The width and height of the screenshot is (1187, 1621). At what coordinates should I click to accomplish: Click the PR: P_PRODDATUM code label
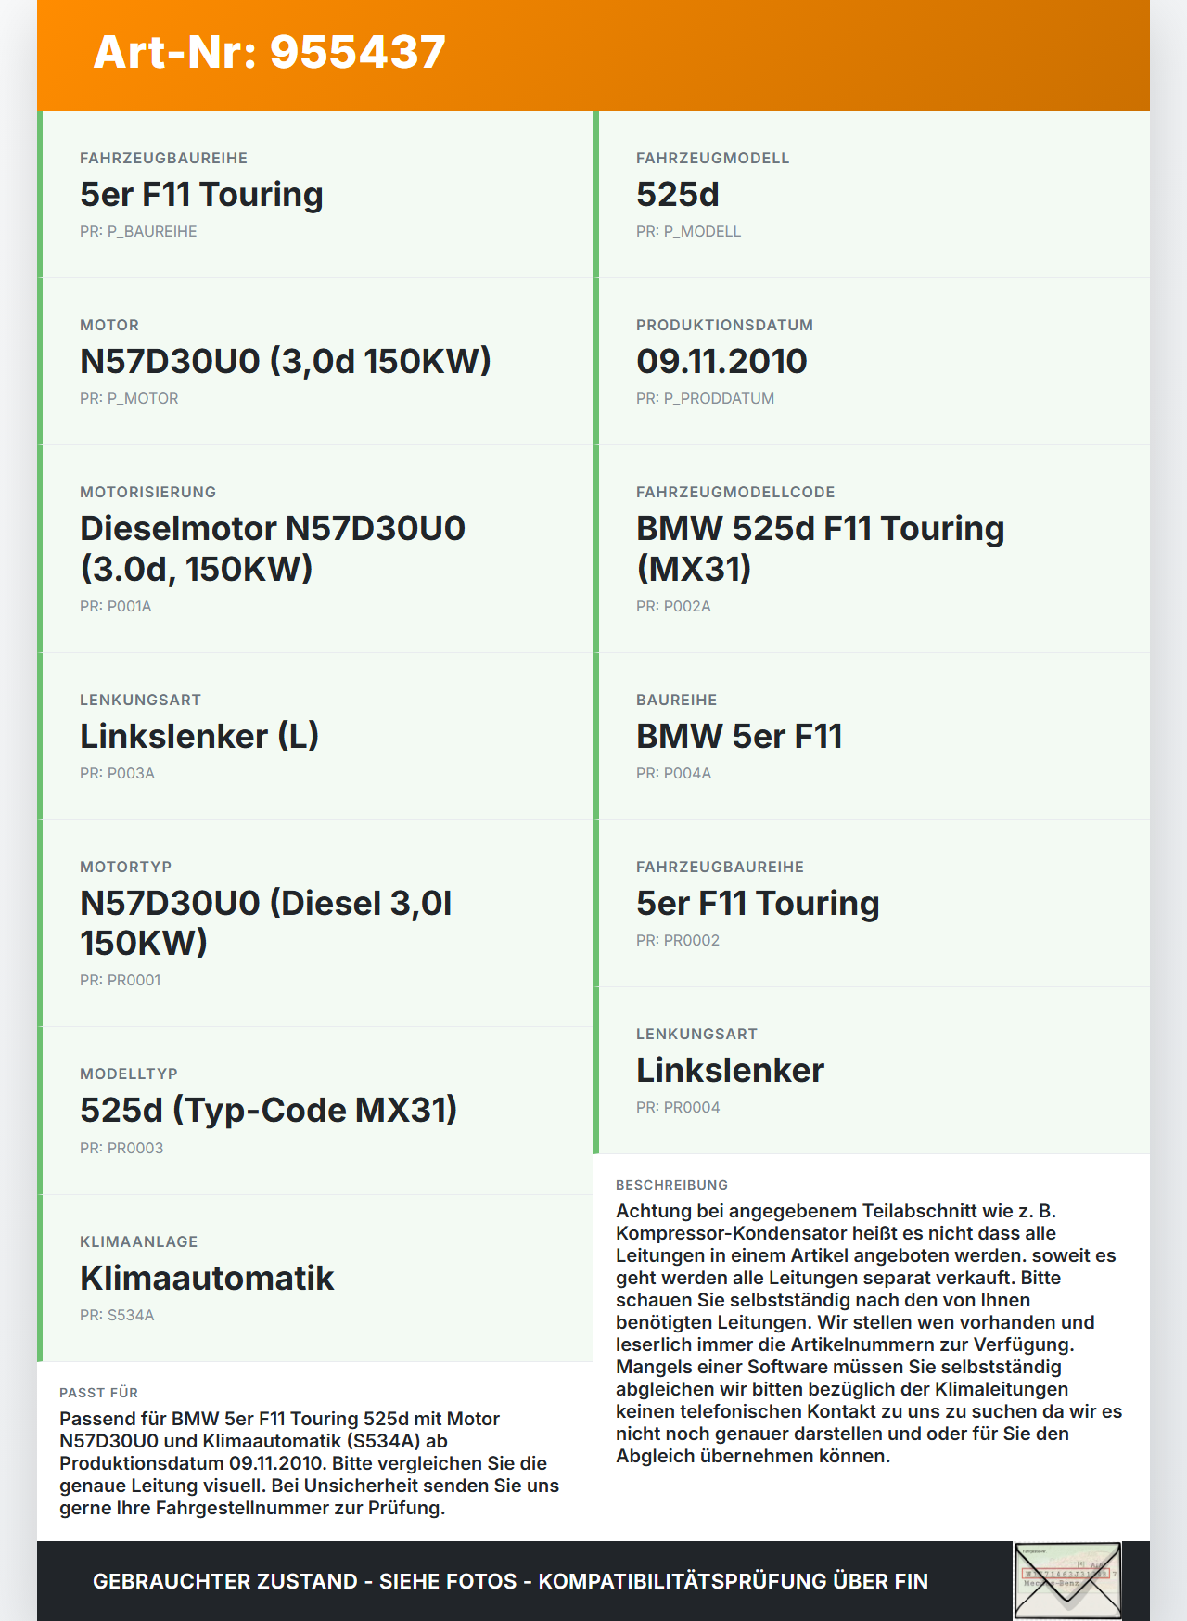point(705,398)
